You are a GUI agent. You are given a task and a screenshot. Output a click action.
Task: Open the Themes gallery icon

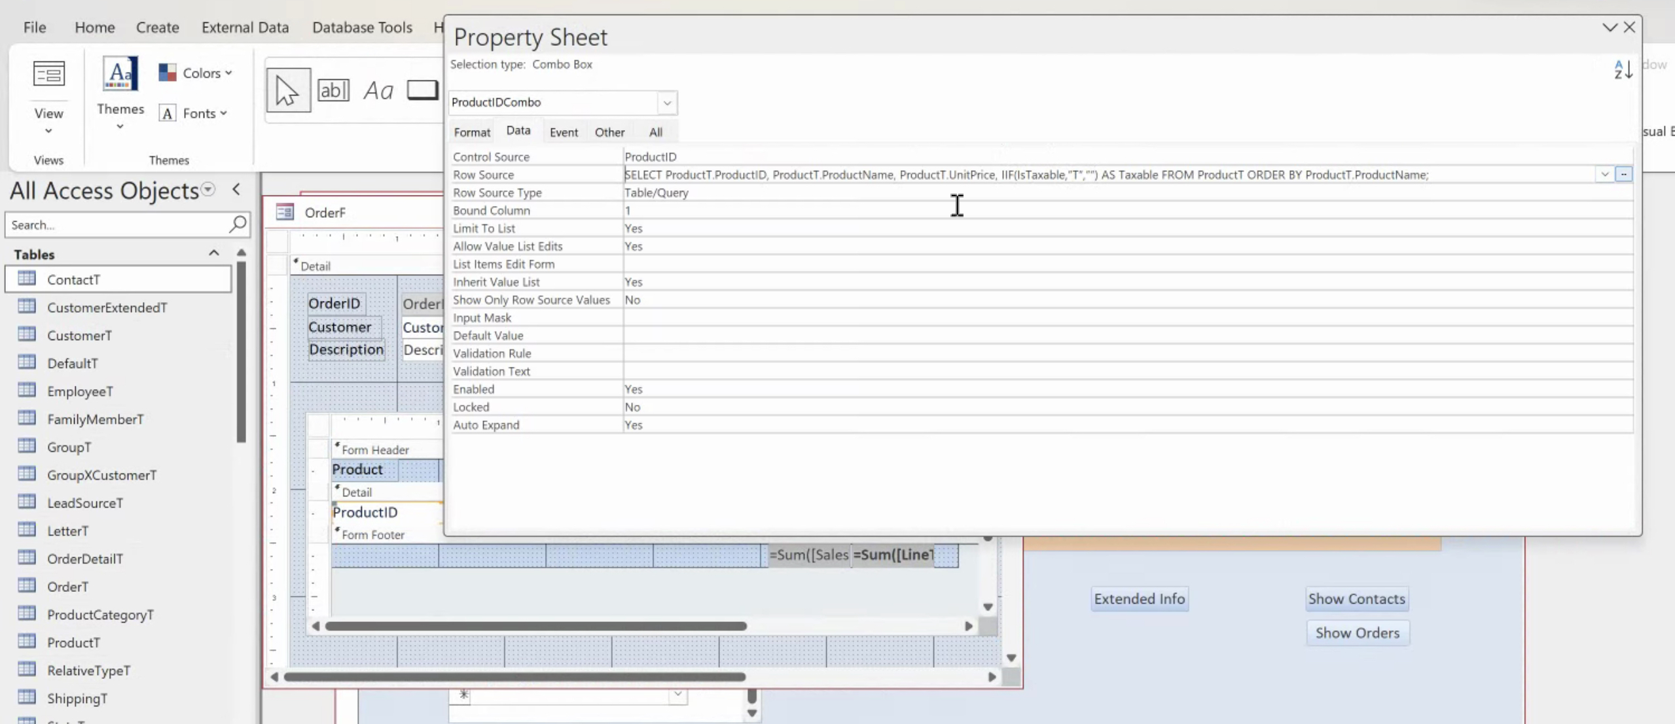coord(120,74)
